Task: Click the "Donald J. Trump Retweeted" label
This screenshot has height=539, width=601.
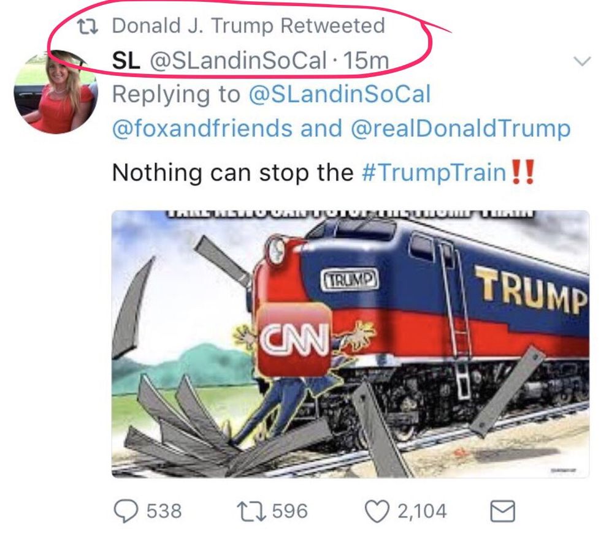Action: pyautogui.click(x=248, y=26)
